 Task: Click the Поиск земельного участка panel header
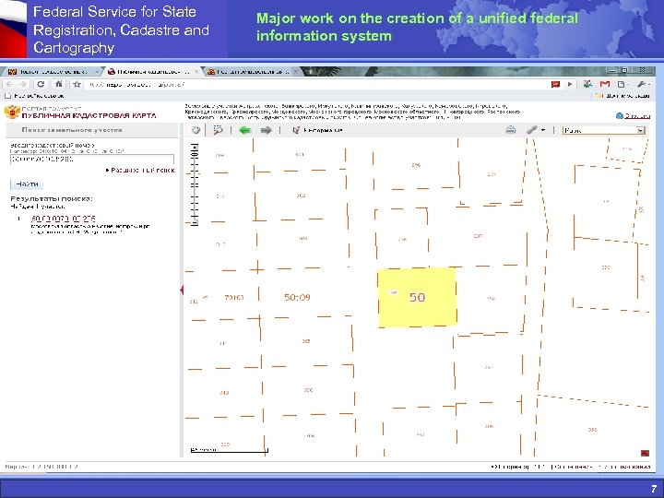pos(92,130)
